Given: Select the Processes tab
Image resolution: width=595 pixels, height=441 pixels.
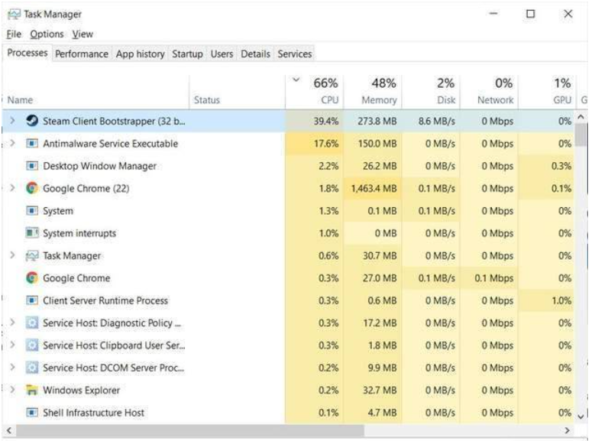Looking at the screenshot, I should pyautogui.click(x=27, y=53).
